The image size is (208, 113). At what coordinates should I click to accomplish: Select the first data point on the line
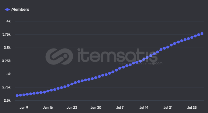(x=17, y=95)
